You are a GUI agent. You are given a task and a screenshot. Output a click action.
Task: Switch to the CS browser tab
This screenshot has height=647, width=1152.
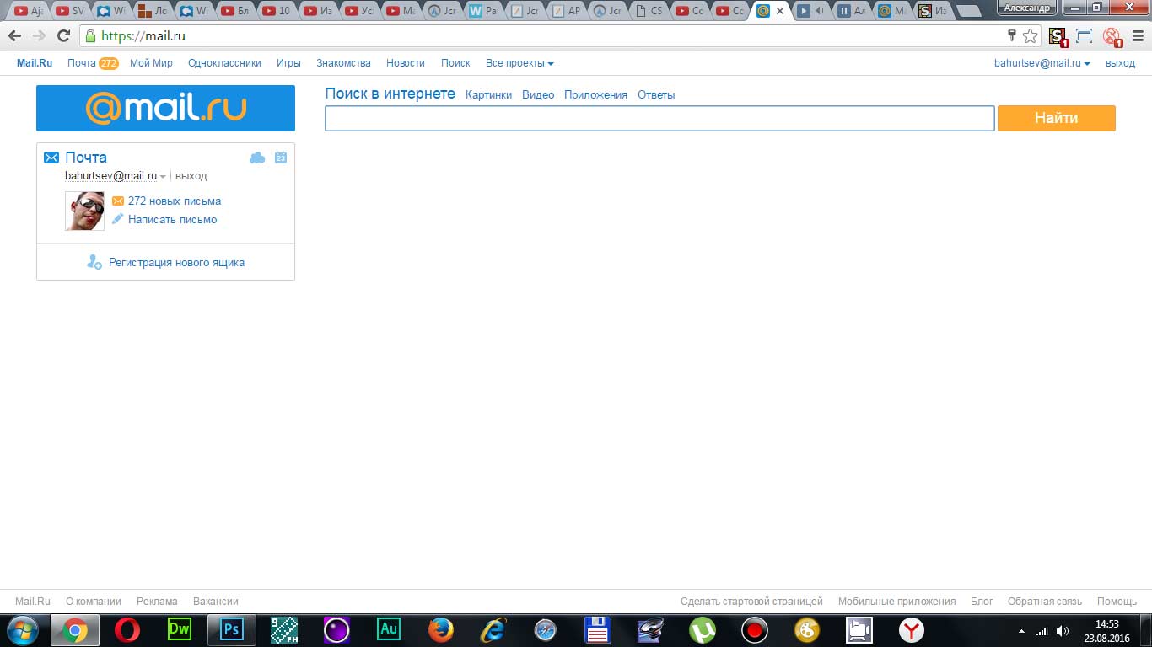coord(649,11)
